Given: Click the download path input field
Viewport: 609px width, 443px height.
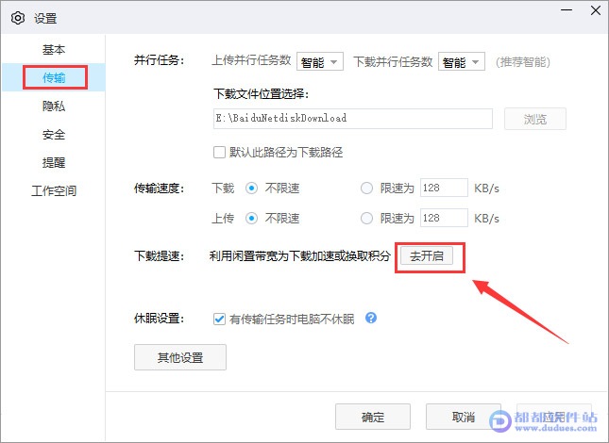Looking at the screenshot, I should pyautogui.click(x=353, y=119).
